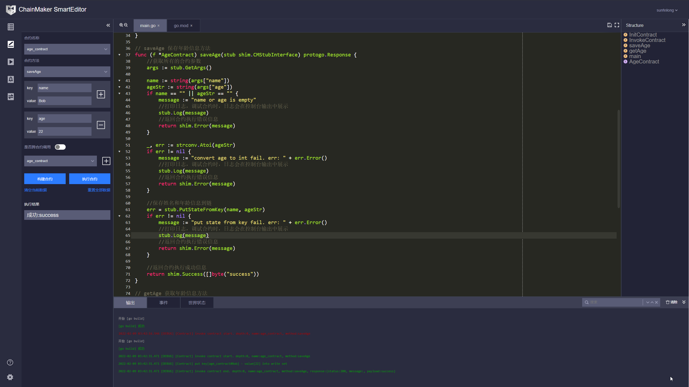Click the ChainMaker SmartEditor logo
Viewport: 689px width, 387px height.
click(x=11, y=10)
